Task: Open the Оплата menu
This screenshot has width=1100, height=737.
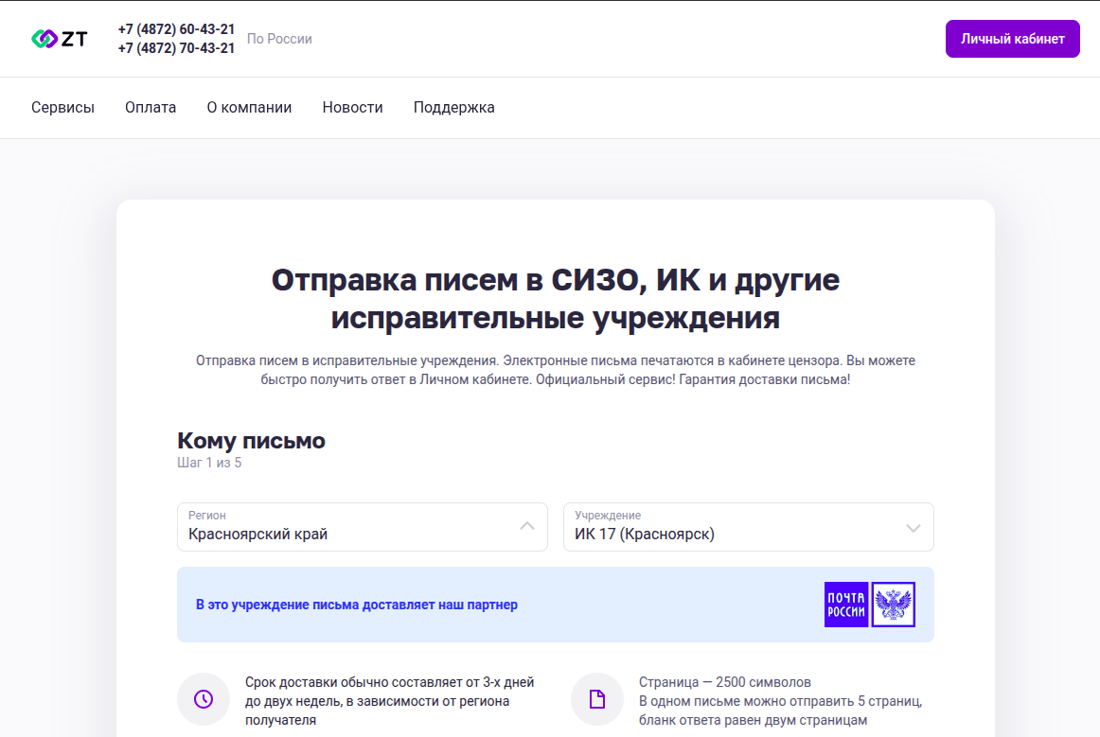Action: tap(150, 107)
